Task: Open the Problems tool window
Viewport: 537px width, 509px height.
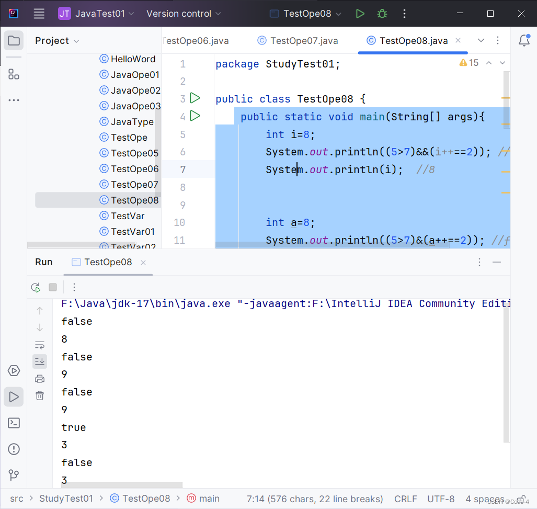Action: click(14, 449)
